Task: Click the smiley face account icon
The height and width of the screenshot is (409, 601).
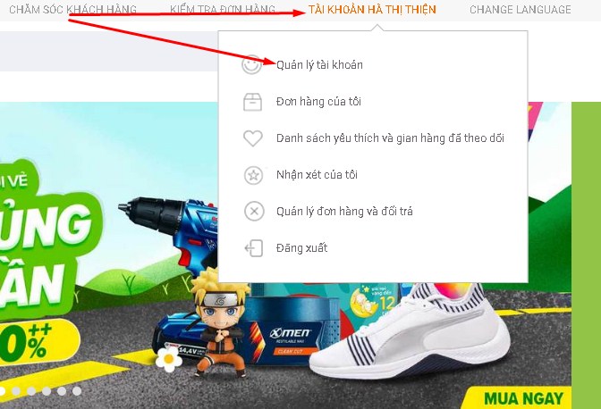Action: (x=252, y=64)
